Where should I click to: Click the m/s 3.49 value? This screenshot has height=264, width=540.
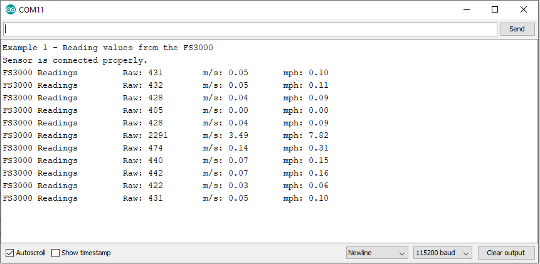(238, 135)
